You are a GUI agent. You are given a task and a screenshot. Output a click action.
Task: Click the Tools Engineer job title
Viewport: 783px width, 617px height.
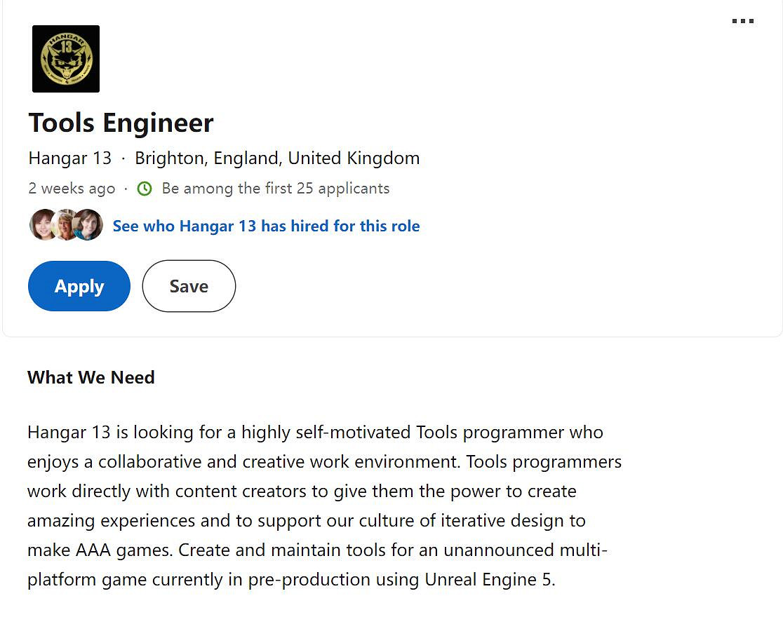click(121, 123)
